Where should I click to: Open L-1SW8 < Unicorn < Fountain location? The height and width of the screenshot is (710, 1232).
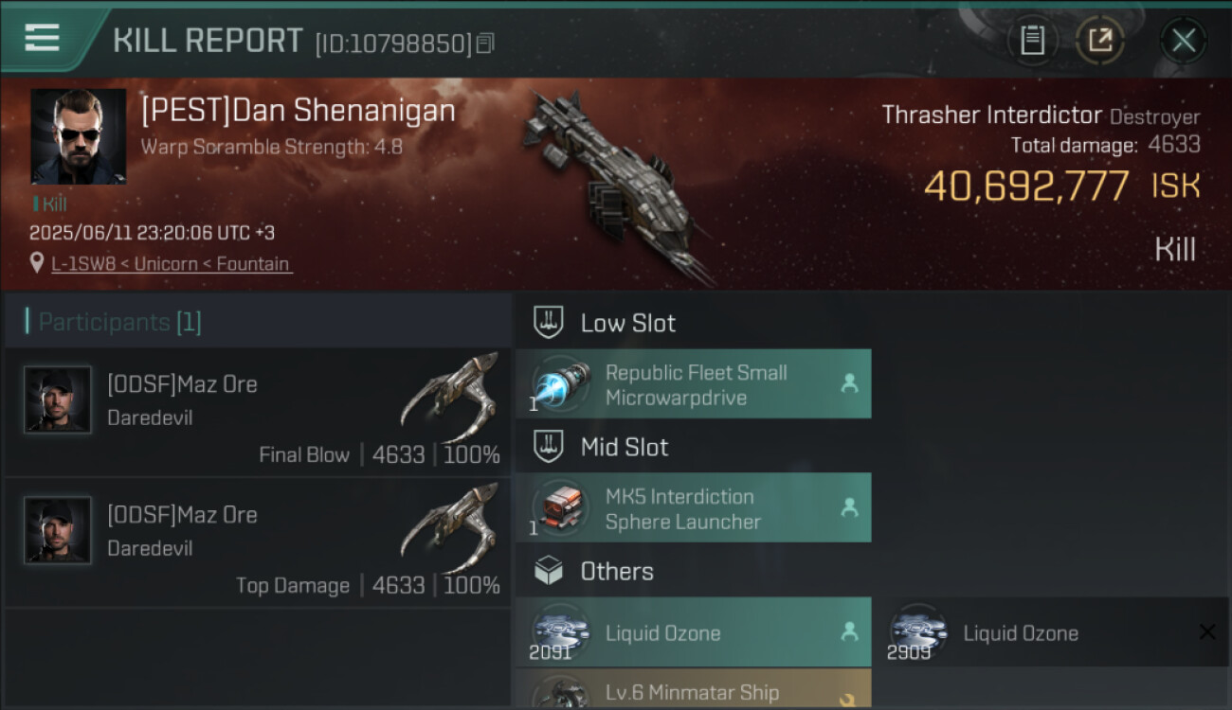click(172, 264)
